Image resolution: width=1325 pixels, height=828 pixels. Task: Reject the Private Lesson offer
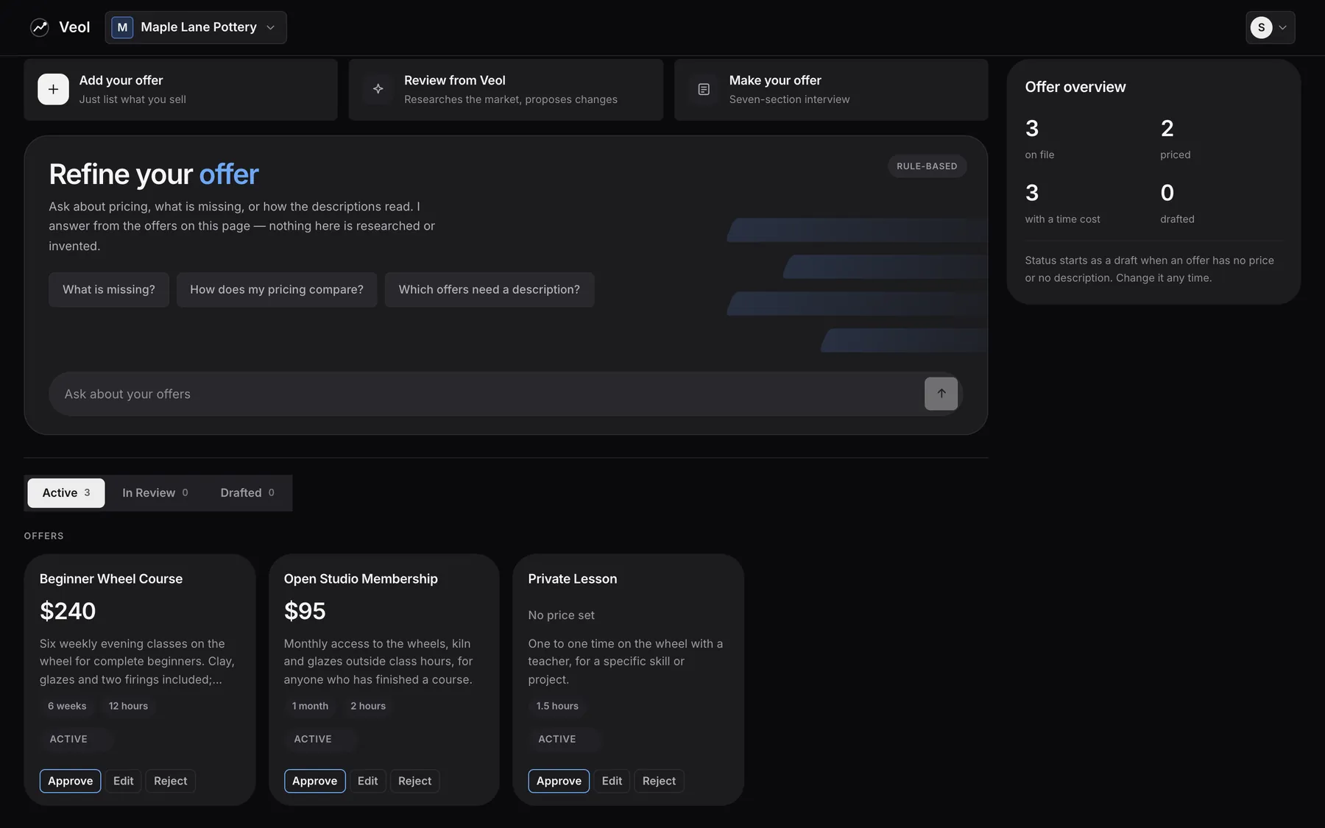click(x=659, y=781)
